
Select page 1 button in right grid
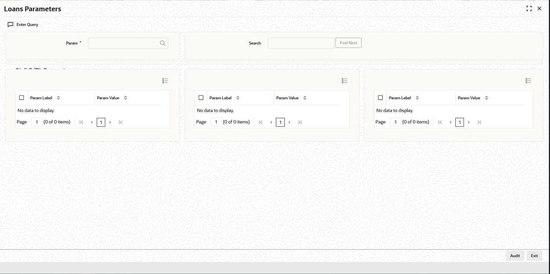(x=459, y=122)
